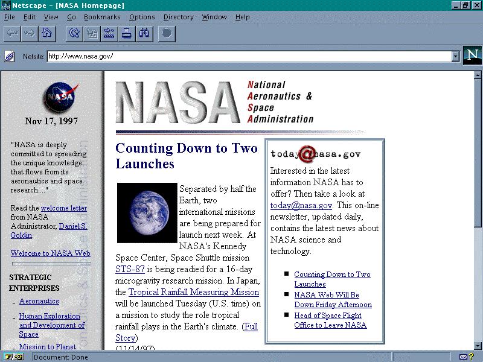The image size is (483, 362).
Task: Click the Netsite address field
Action: point(249,56)
